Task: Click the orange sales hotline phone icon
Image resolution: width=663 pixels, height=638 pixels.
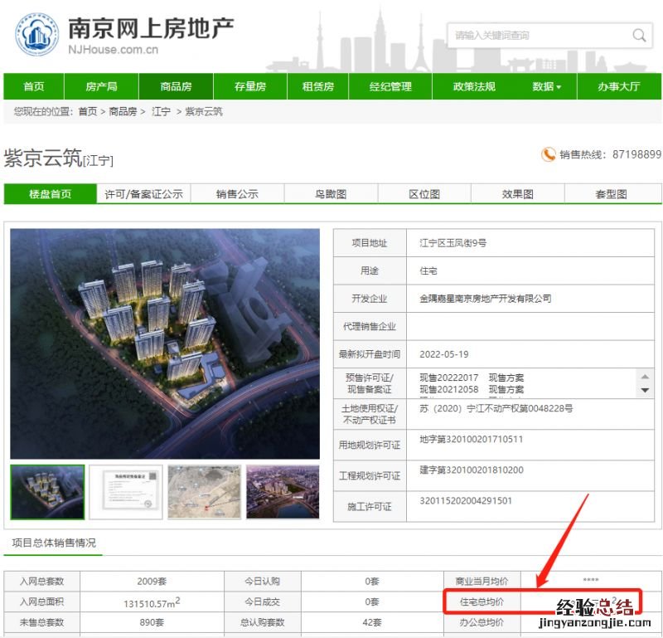Action: tap(548, 154)
